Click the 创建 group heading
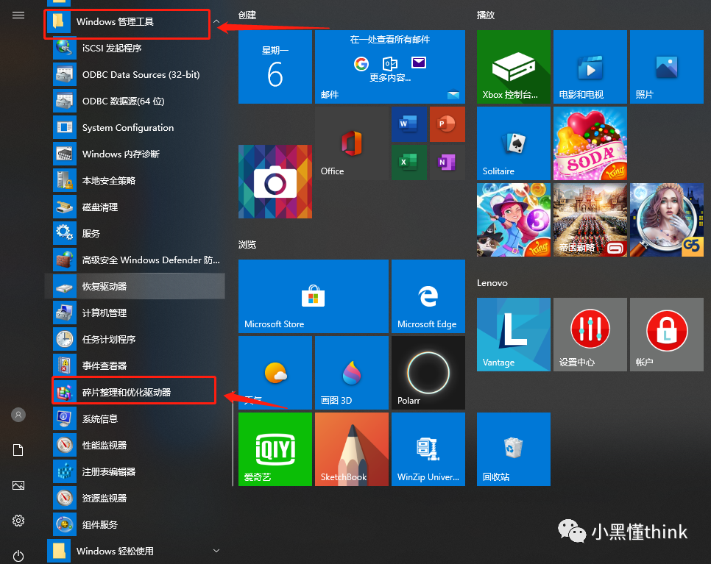 tap(247, 15)
